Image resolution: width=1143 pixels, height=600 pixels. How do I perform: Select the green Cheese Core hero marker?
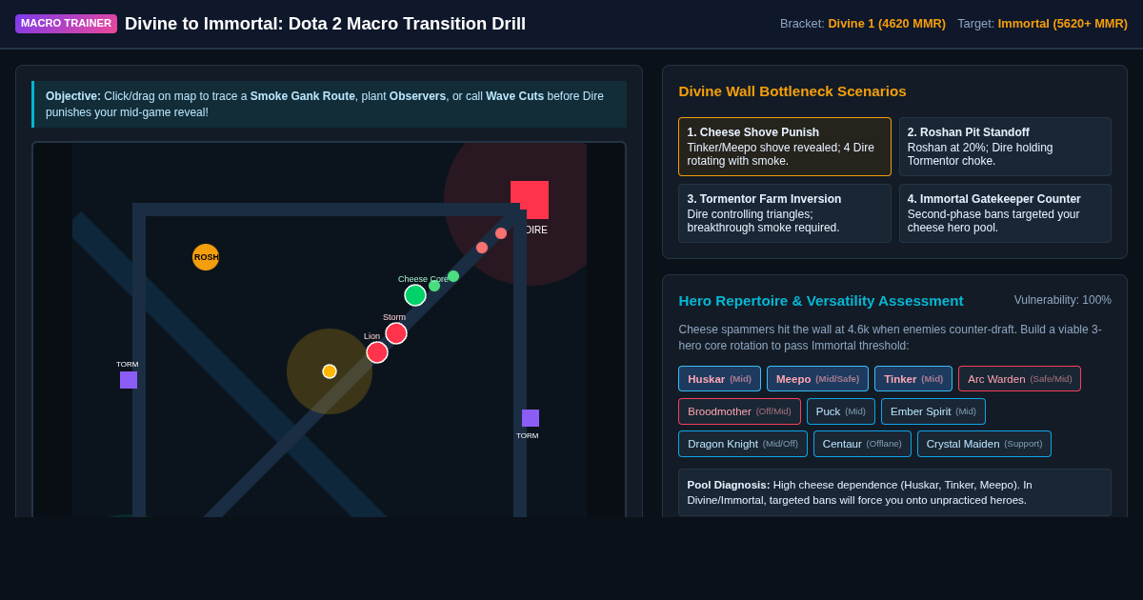(415, 295)
